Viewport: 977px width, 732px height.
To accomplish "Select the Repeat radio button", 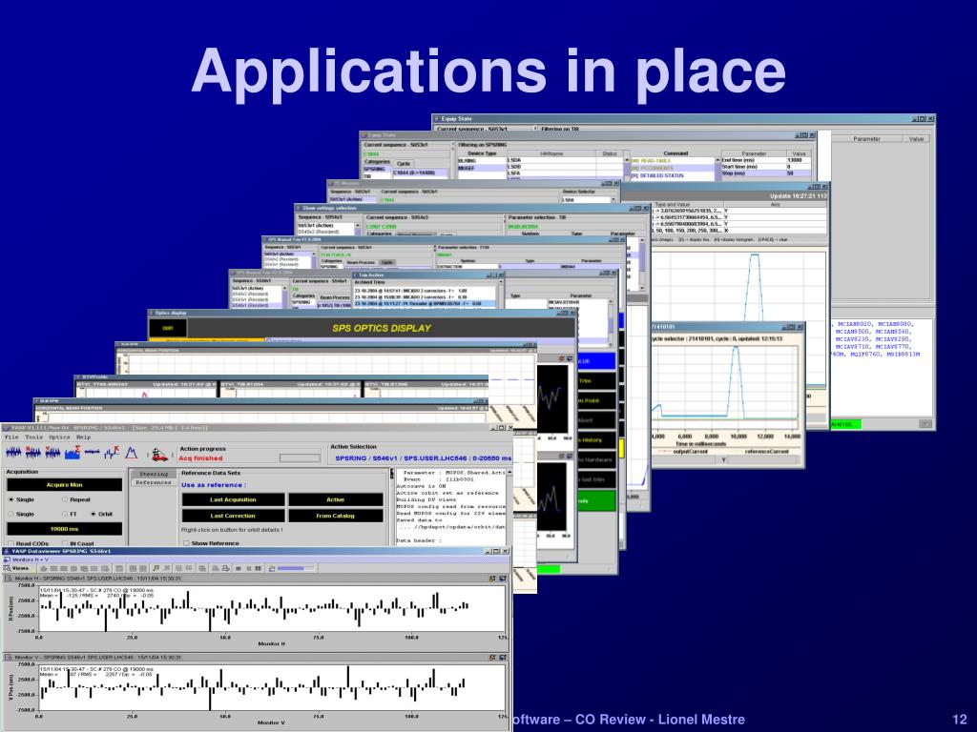I will click(65, 499).
